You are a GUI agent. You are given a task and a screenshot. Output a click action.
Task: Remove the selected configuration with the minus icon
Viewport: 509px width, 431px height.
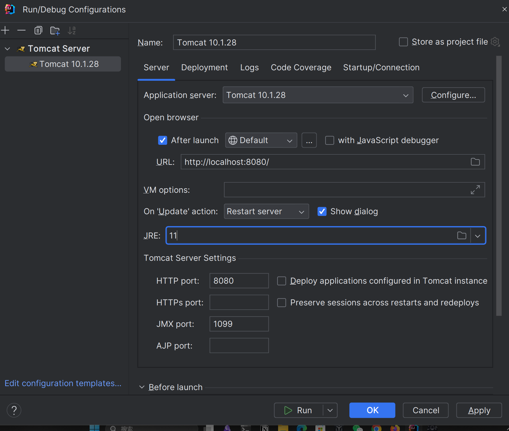click(21, 30)
